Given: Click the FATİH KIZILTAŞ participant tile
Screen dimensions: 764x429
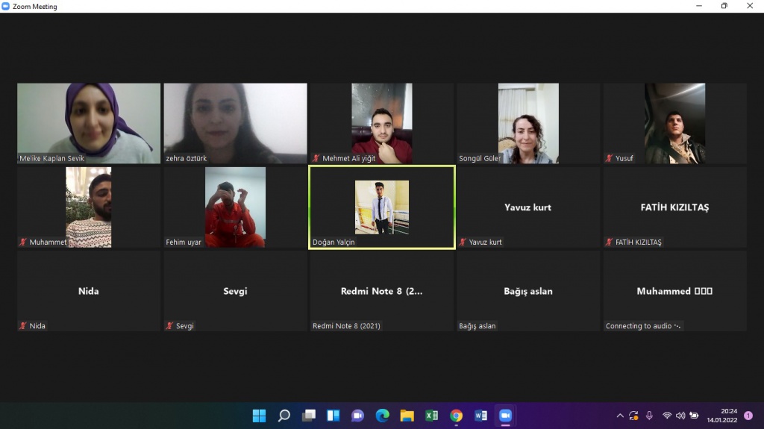Looking at the screenshot, I should click(674, 207).
